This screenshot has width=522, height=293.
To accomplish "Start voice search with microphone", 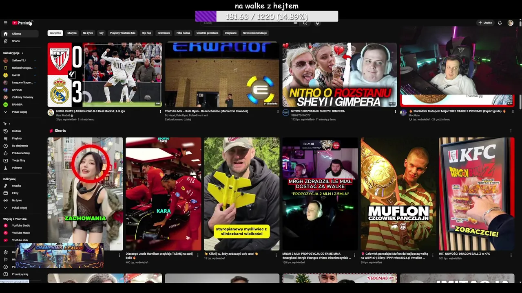I will [317, 23].
